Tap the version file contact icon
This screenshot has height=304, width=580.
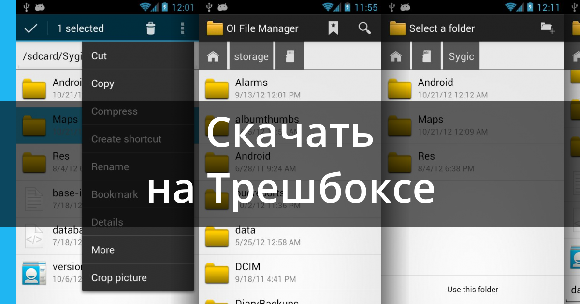34,273
